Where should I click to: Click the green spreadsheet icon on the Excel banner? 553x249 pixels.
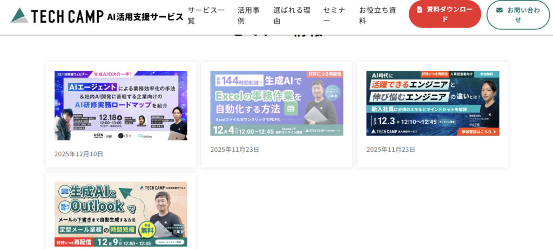289,109
